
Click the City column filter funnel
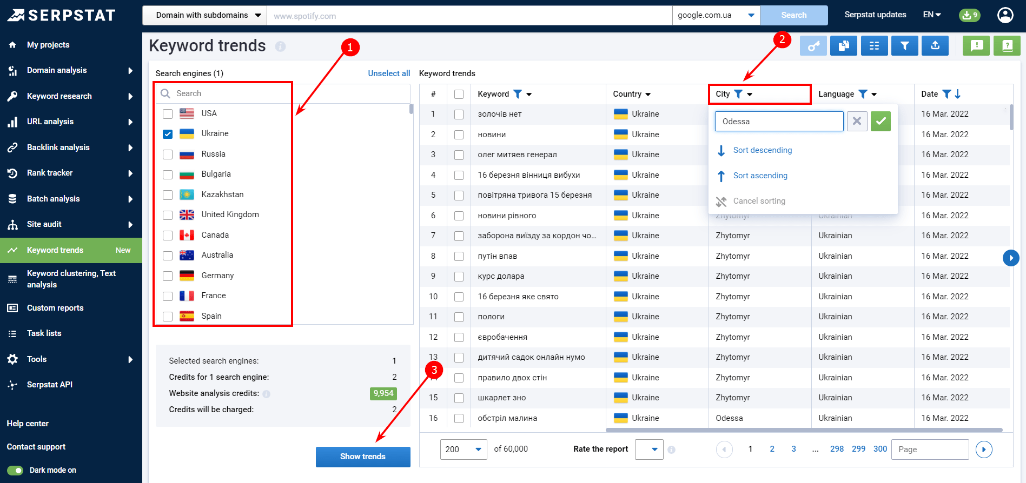pyautogui.click(x=738, y=94)
